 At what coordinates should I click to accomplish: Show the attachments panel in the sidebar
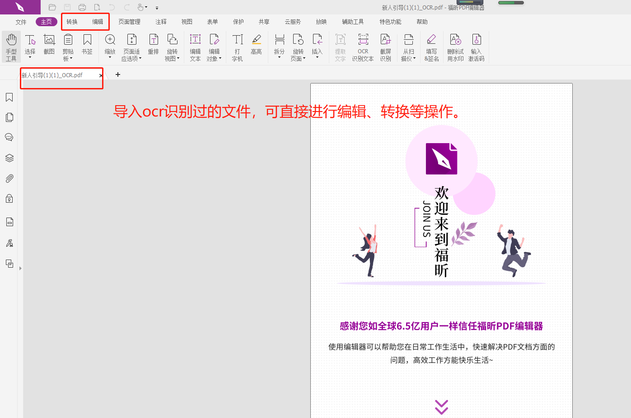click(9, 178)
